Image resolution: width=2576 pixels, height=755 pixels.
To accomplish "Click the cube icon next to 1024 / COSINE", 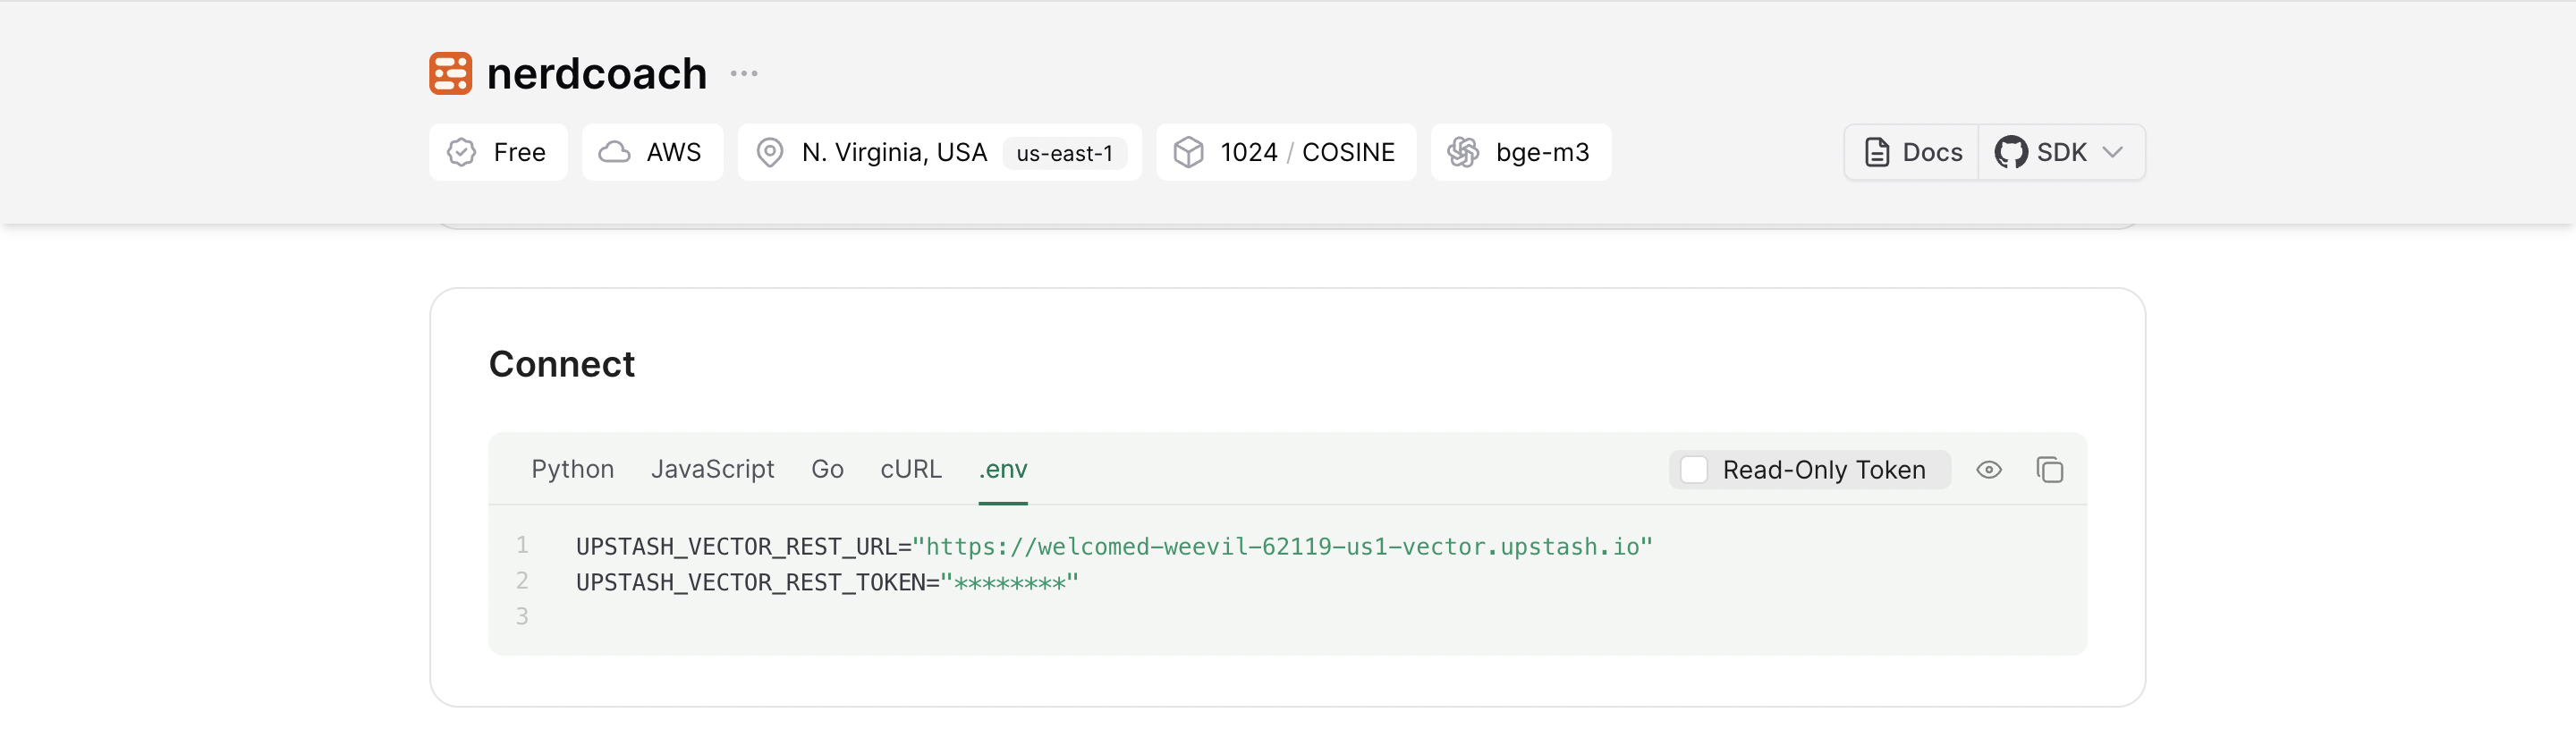I will 1188,152.
